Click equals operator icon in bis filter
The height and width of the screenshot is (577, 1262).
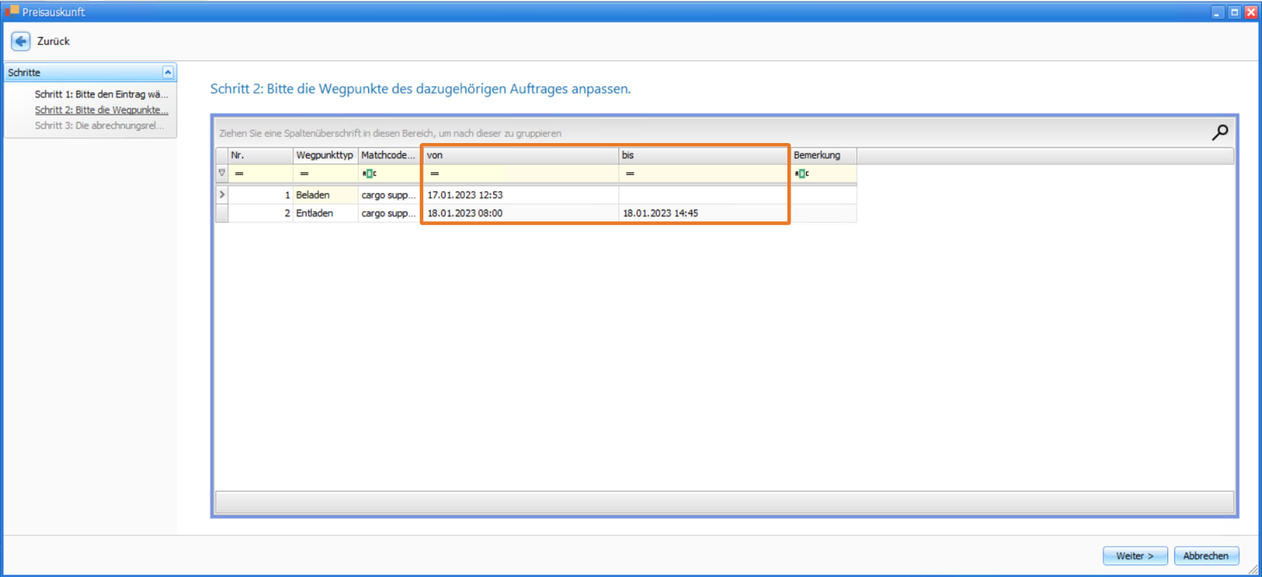coord(630,174)
